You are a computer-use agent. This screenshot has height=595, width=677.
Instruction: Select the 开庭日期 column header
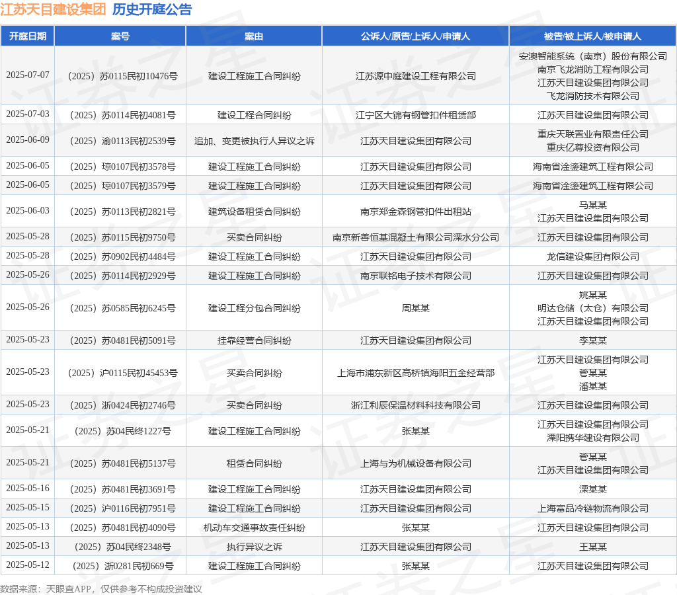tap(28, 36)
